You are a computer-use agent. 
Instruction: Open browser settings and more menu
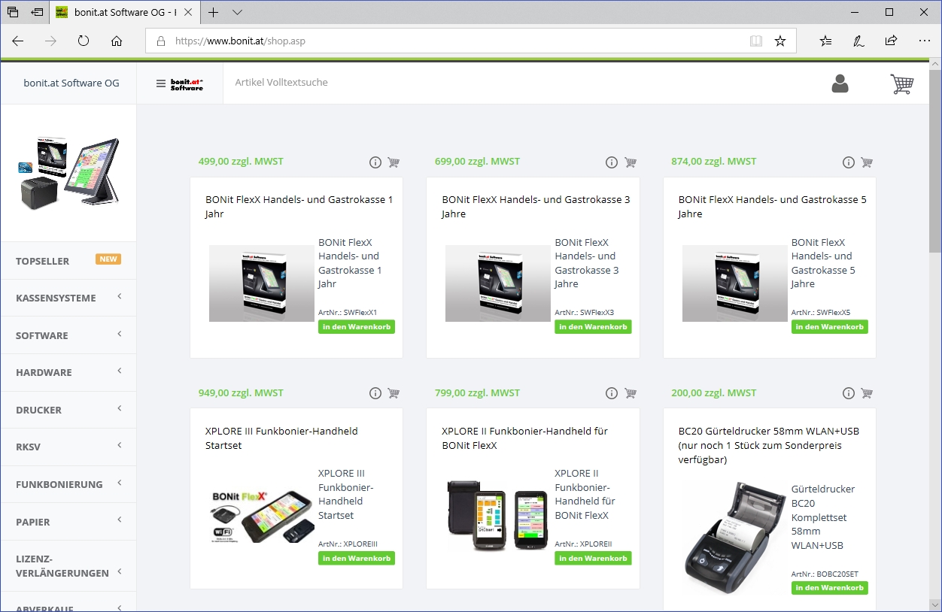coord(925,41)
